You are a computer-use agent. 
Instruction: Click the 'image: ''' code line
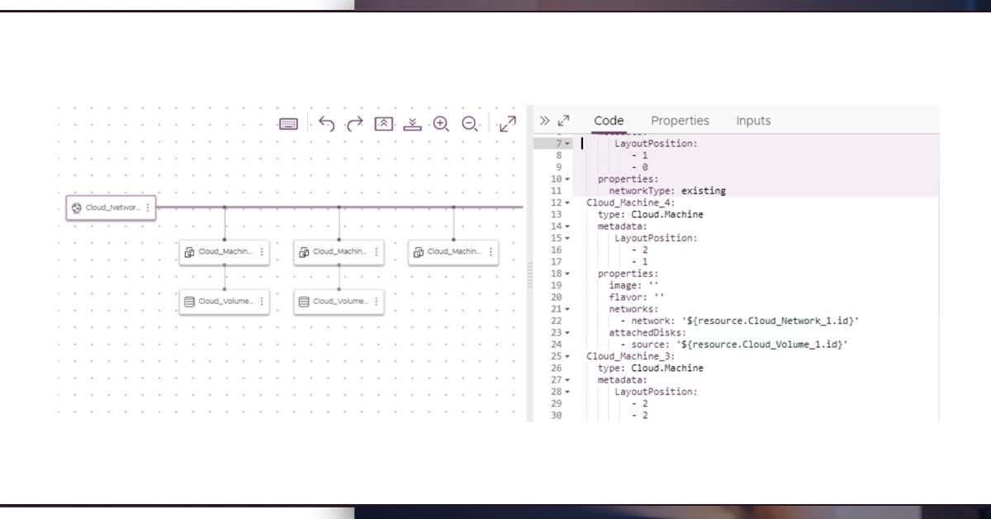coord(633,285)
